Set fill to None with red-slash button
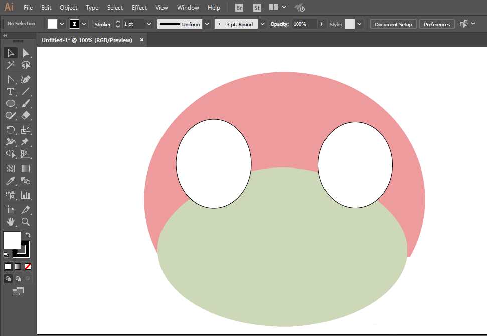 point(28,266)
